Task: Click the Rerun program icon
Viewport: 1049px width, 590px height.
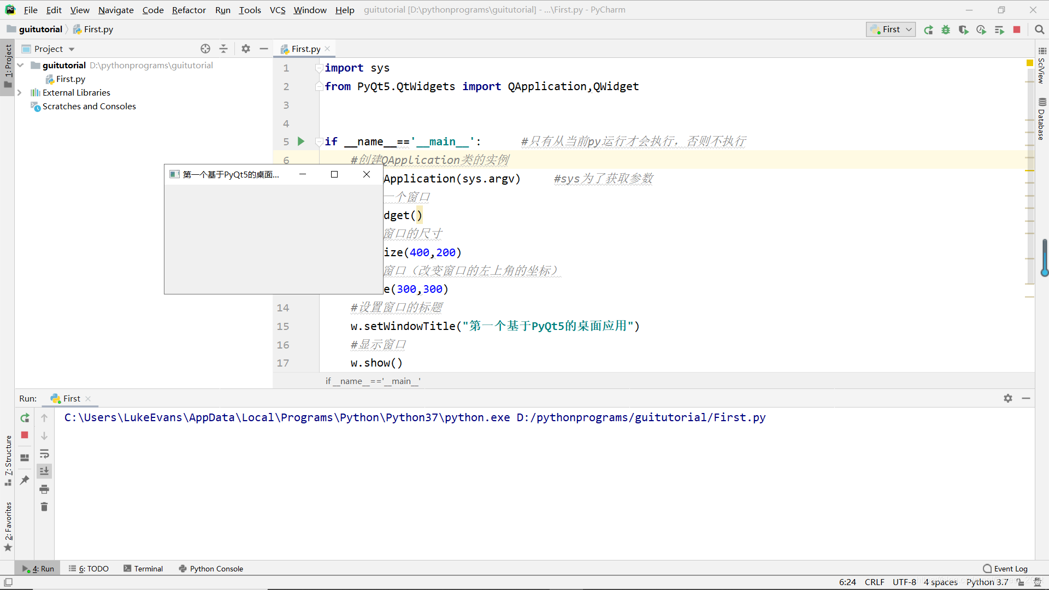Action: pyautogui.click(x=25, y=418)
